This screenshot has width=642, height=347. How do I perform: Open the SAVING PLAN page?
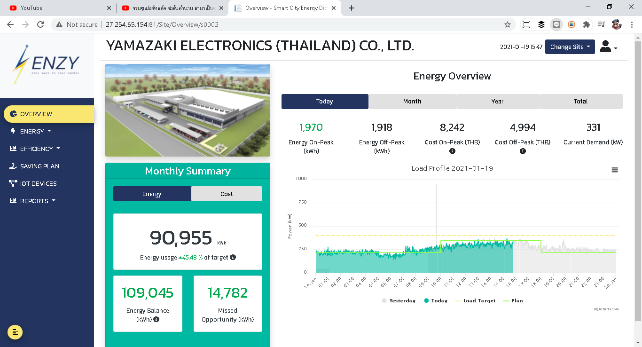click(x=39, y=166)
